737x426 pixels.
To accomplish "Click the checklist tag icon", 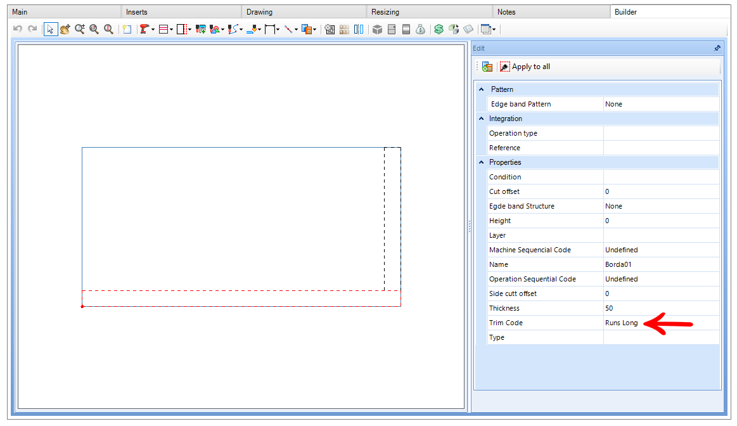I will [468, 29].
